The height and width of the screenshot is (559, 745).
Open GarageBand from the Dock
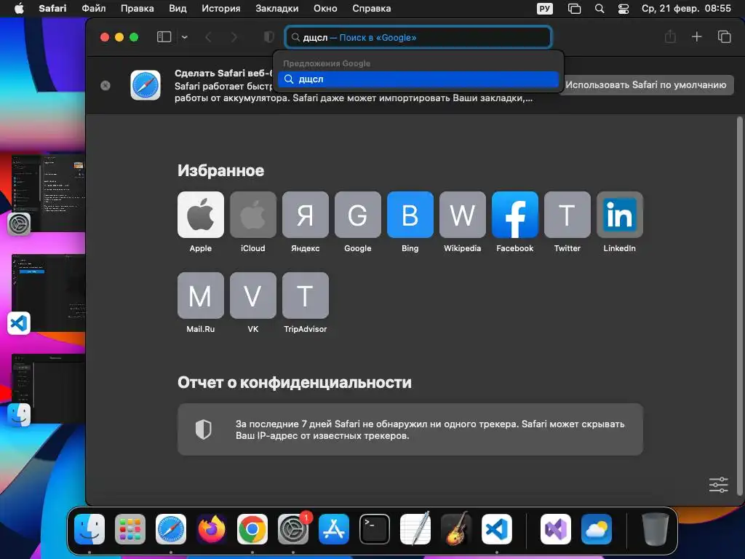pos(456,529)
